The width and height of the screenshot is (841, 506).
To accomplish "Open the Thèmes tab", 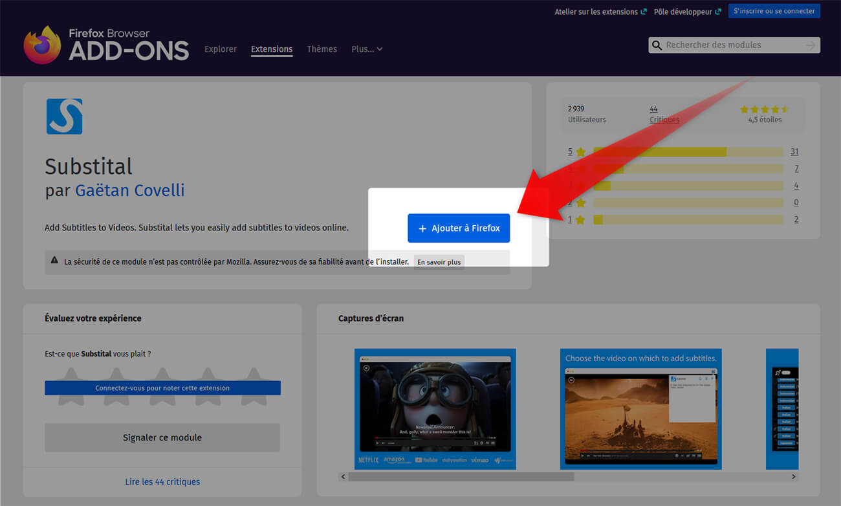I will click(322, 49).
